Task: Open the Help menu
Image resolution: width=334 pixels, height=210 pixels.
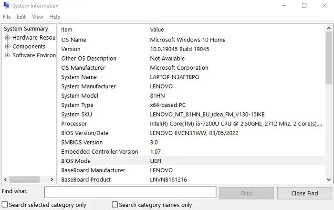Action: 54,17
